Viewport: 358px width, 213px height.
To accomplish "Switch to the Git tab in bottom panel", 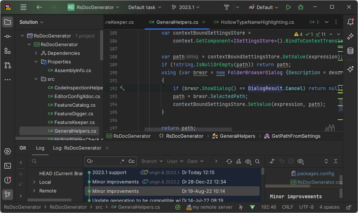I will 23,148.
